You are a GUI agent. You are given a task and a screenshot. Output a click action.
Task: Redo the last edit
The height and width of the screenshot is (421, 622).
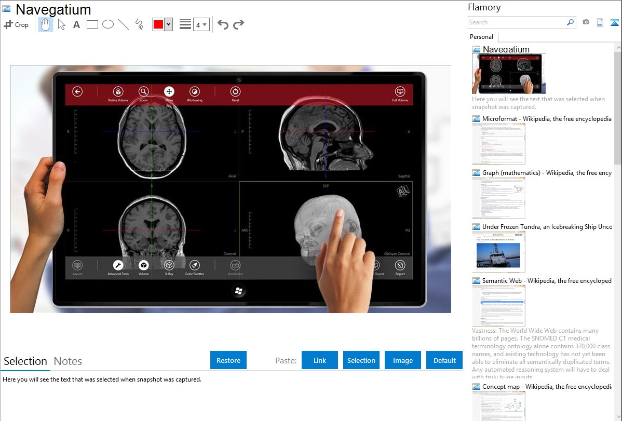238,24
